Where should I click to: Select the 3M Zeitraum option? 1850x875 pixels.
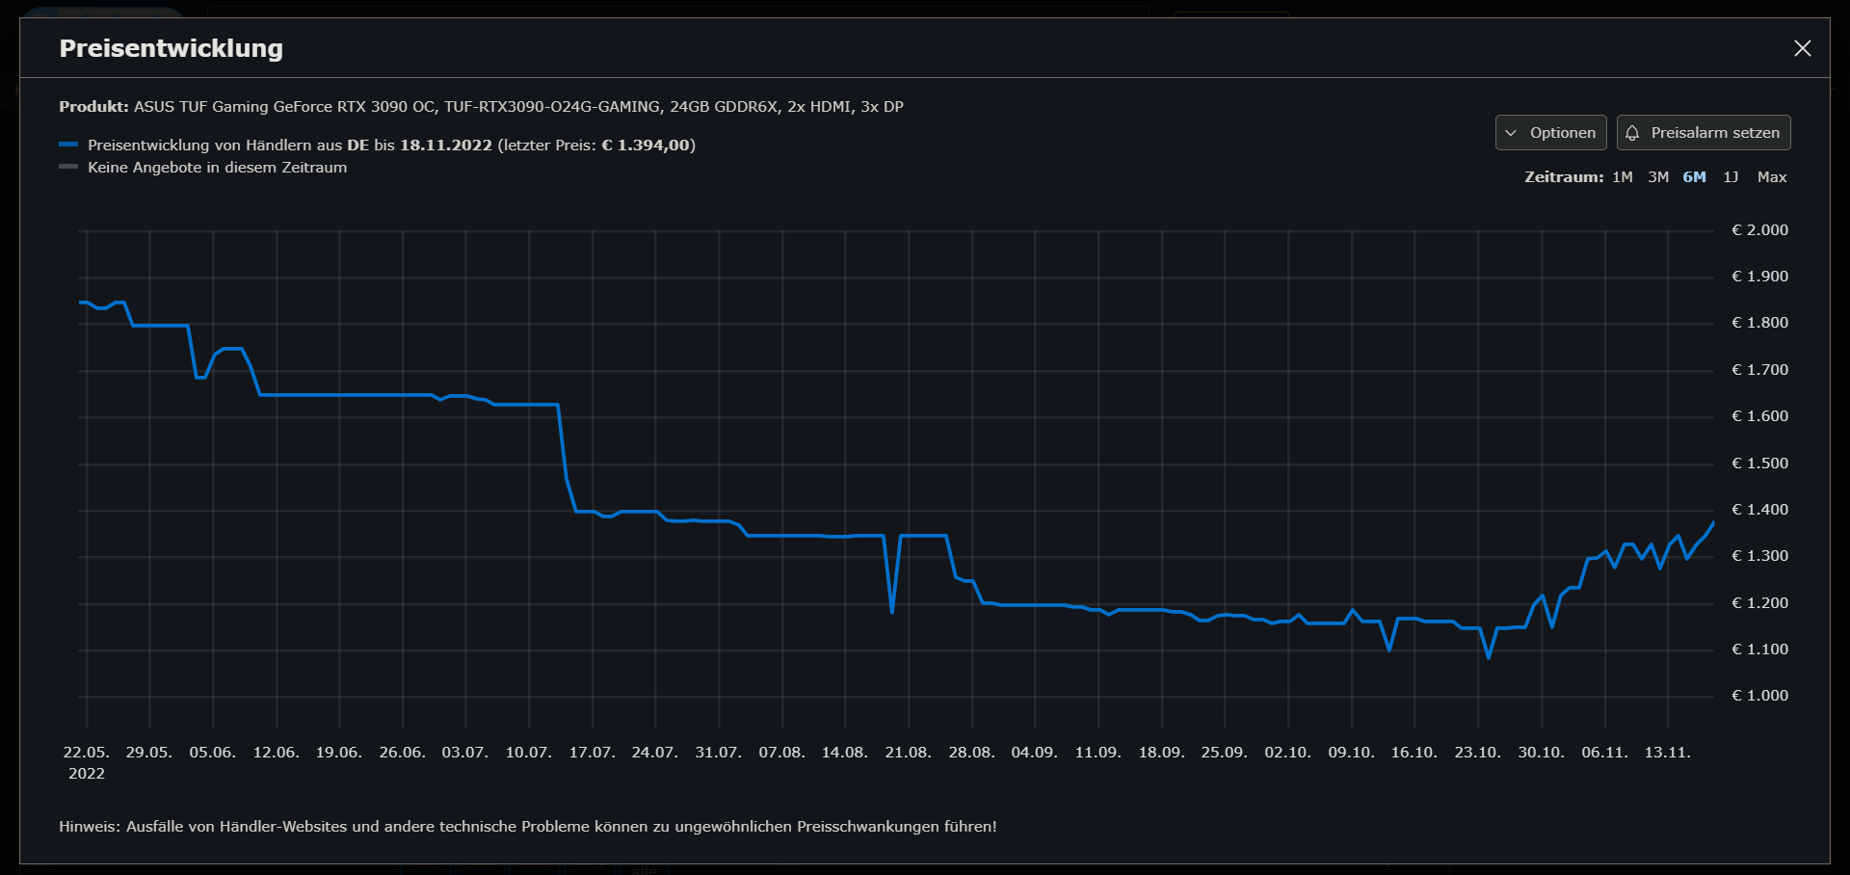pyautogui.click(x=1658, y=177)
